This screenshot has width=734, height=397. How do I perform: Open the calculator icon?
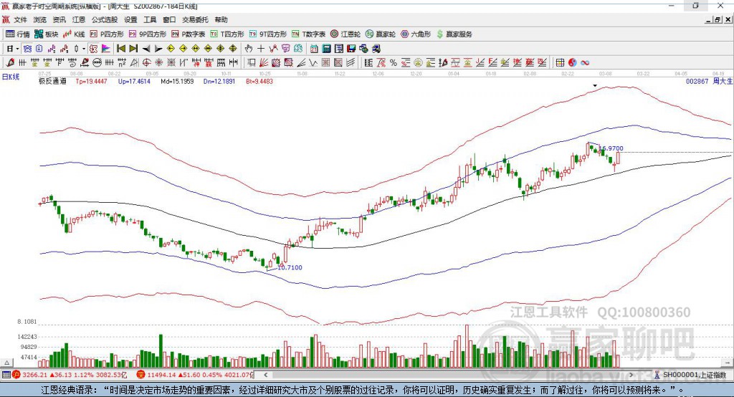(327, 49)
